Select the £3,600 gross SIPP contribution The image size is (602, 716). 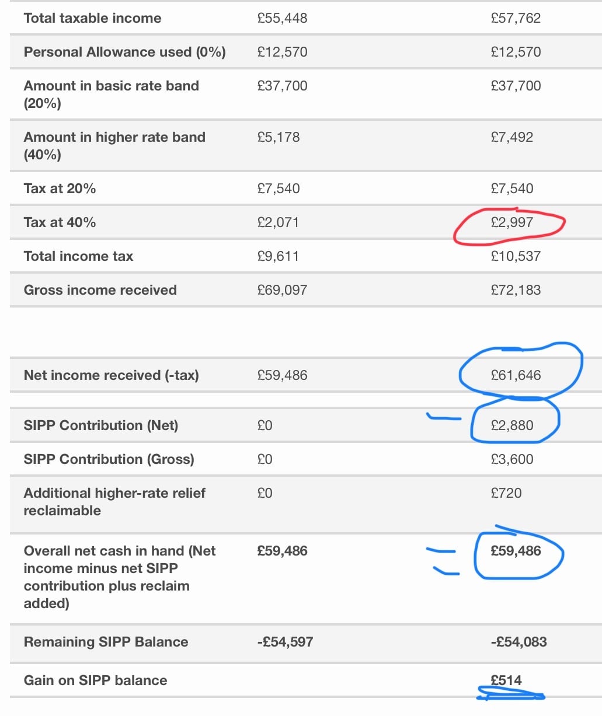pos(511,459)
